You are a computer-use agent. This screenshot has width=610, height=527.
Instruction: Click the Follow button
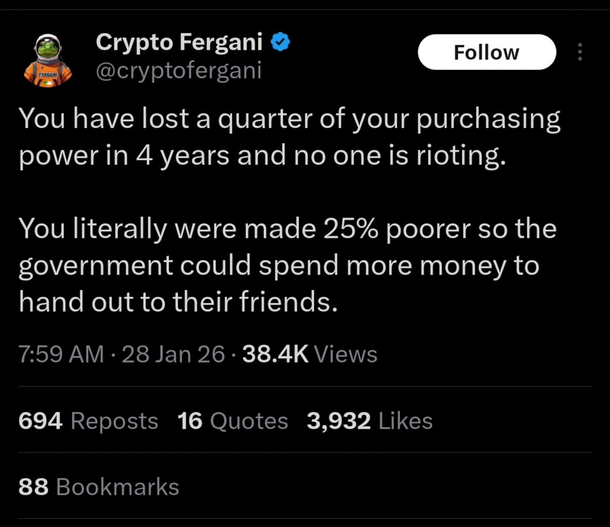point(487,52)
